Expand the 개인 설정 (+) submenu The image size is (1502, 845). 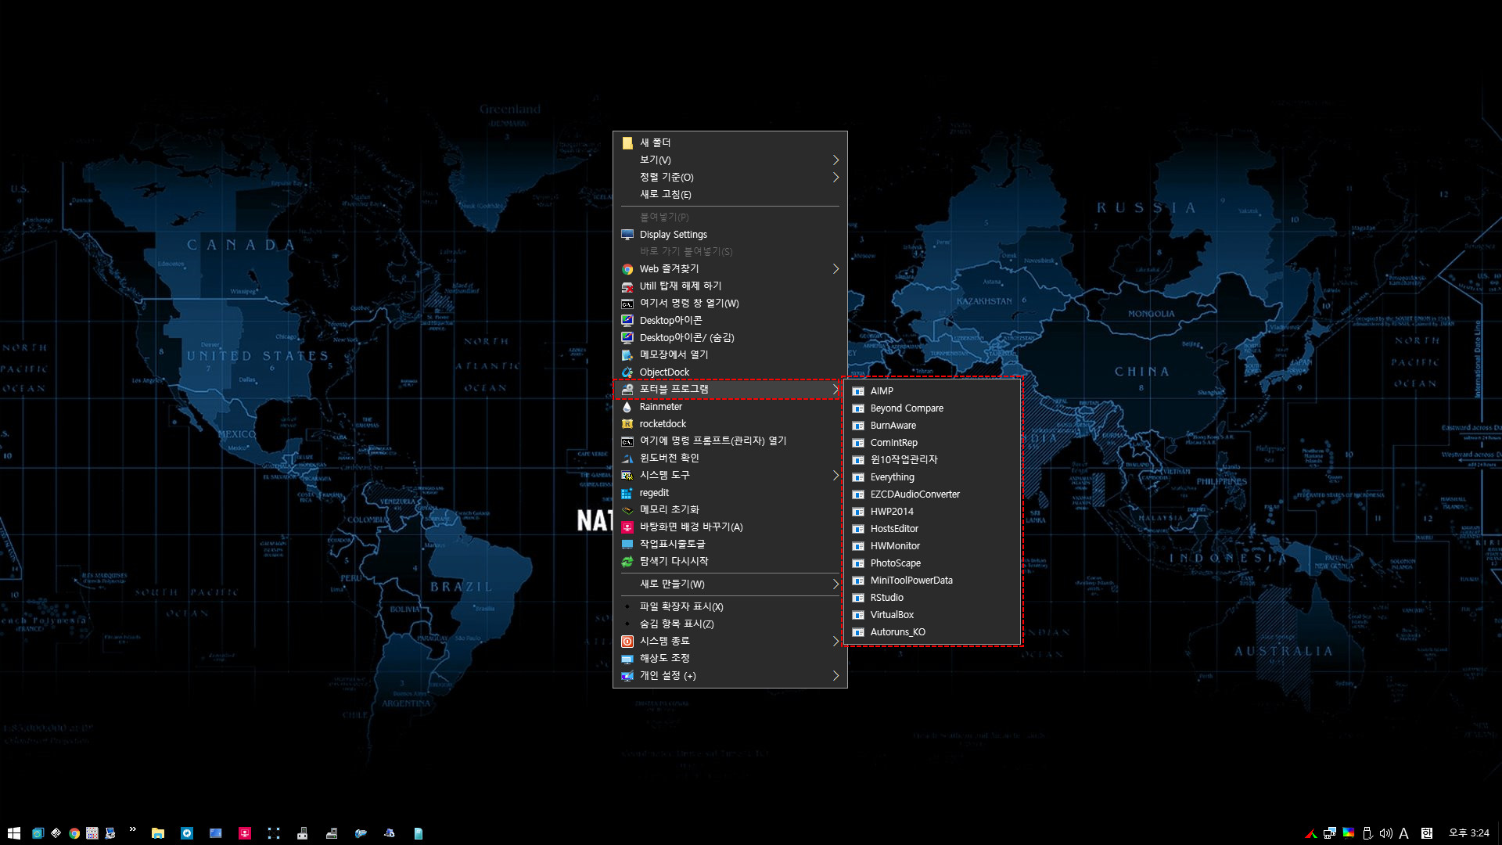(730, 675)
